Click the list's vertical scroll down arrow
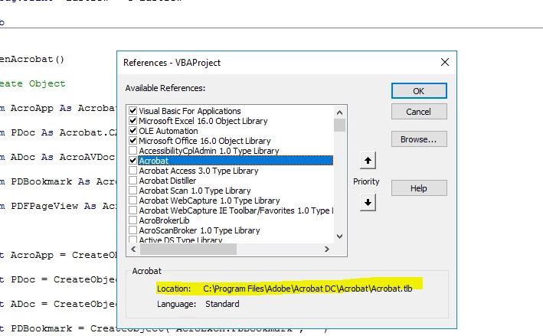The image size is (543, 336). coord(340,237)
